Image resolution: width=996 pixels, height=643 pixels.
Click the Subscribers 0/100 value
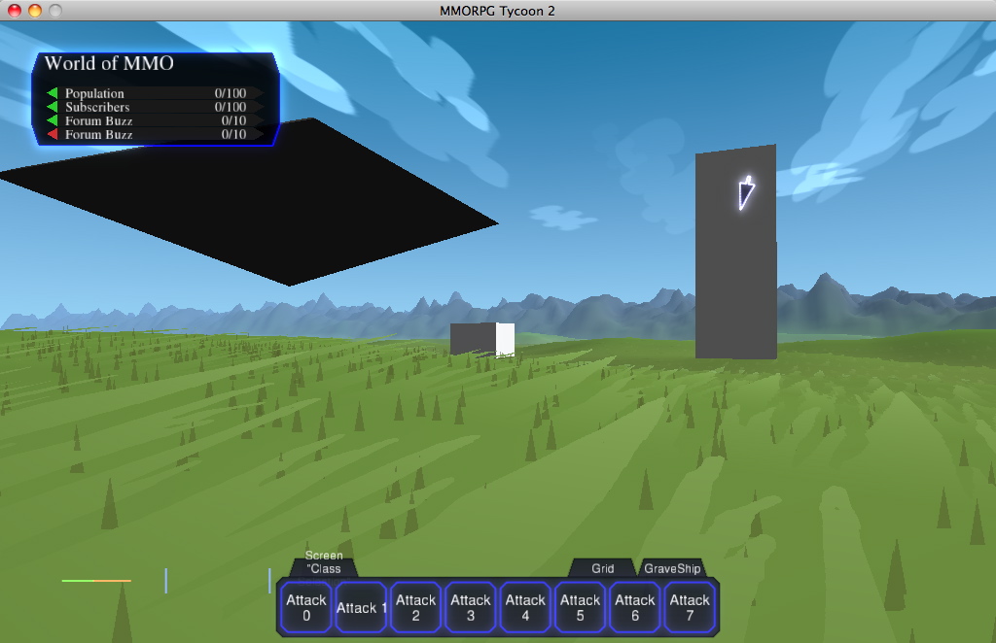click(x=230, y=107)
